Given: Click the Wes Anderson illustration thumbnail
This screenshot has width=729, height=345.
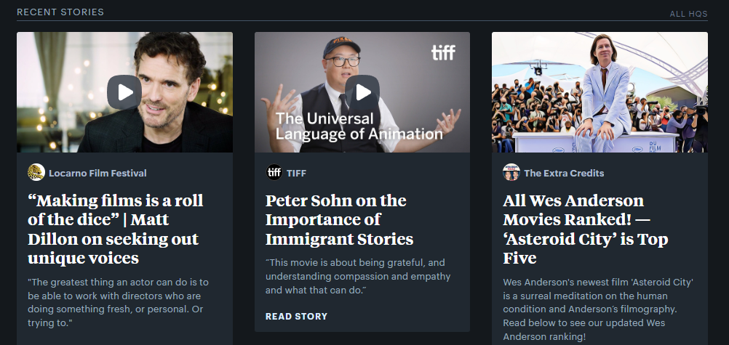Looking at the screenshot, I should click(x=599, y=92).
